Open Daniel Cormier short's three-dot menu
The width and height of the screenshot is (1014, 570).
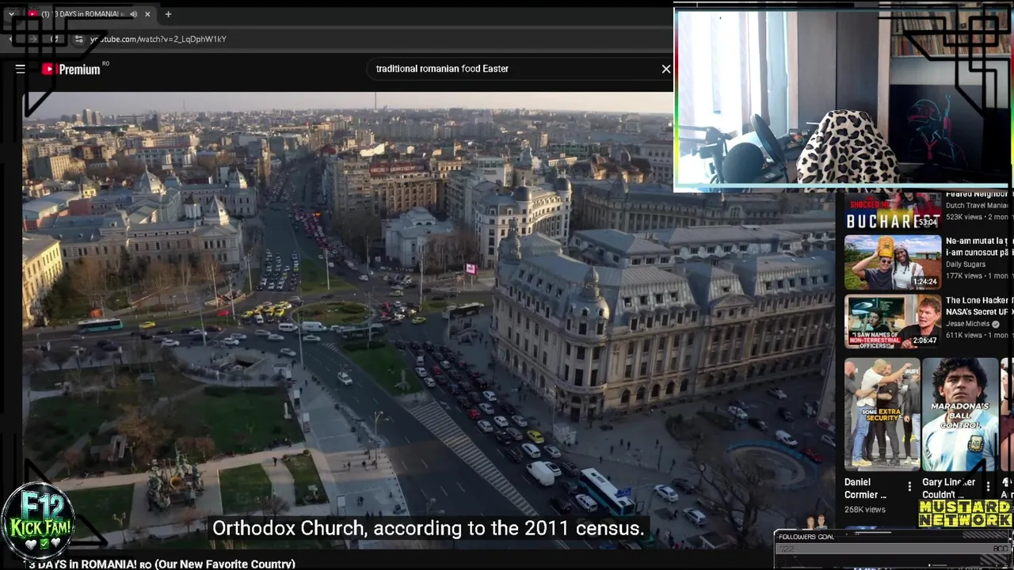909,486
